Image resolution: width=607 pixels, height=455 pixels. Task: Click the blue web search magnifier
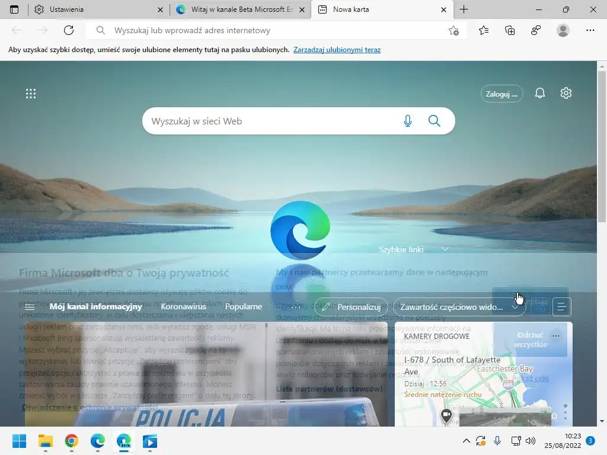[435, 121]
